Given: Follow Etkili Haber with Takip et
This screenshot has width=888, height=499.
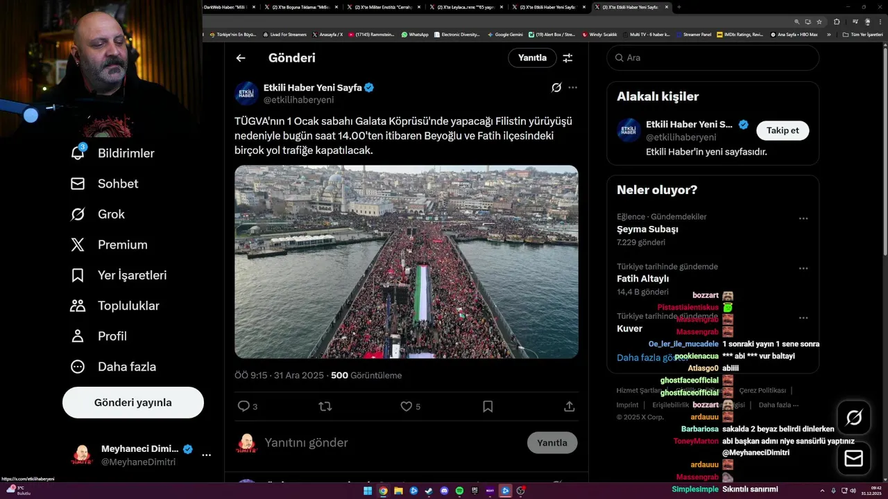Looking at the screenshot, I should (783, 130).
